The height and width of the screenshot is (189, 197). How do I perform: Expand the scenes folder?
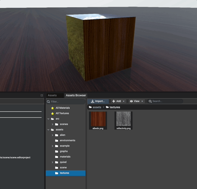point(52,124)
